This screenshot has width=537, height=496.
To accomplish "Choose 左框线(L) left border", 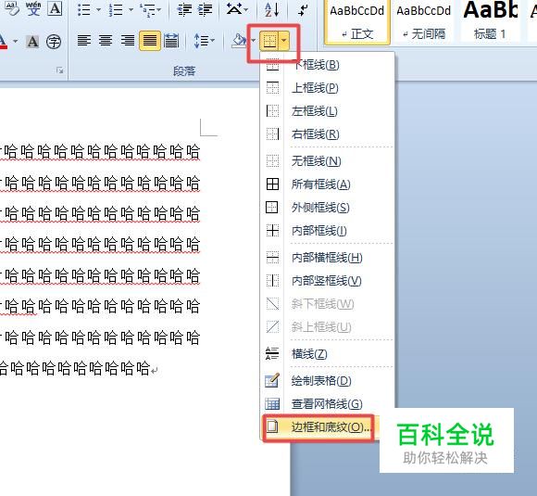I will (327, 111).
